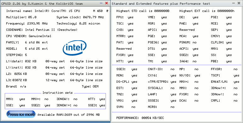Click the EM64T/LM: yes entry
This screenshot has height=123, width=243.
tap(225, 82)
